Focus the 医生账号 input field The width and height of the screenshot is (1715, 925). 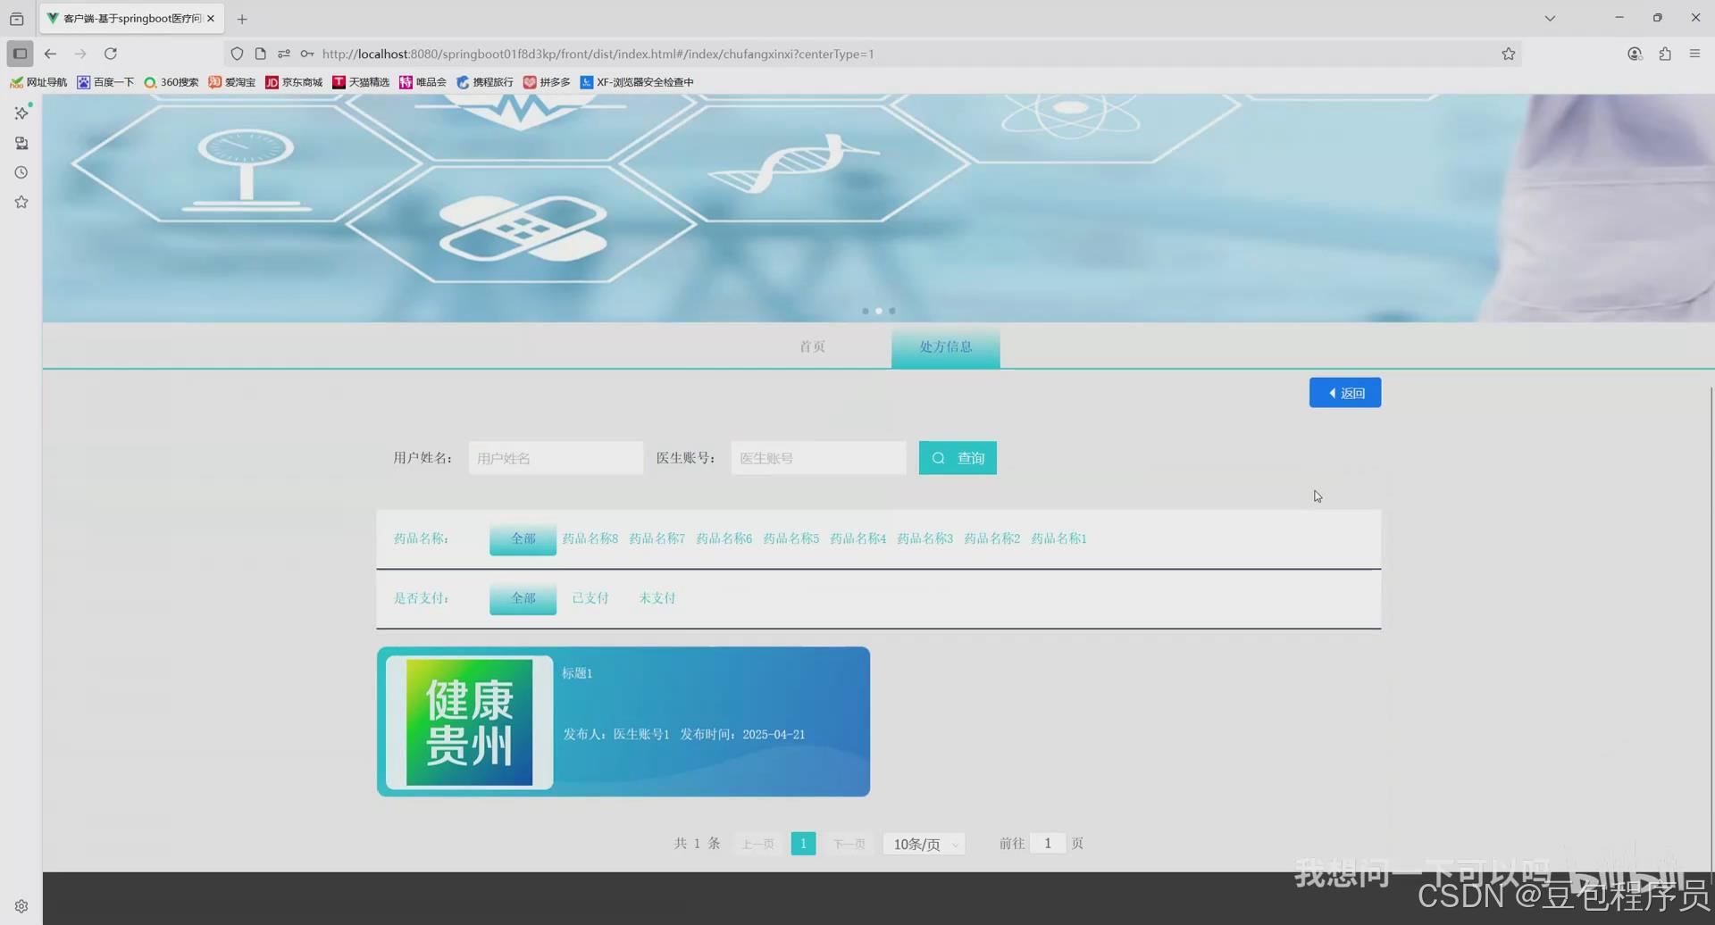point(818,458)
